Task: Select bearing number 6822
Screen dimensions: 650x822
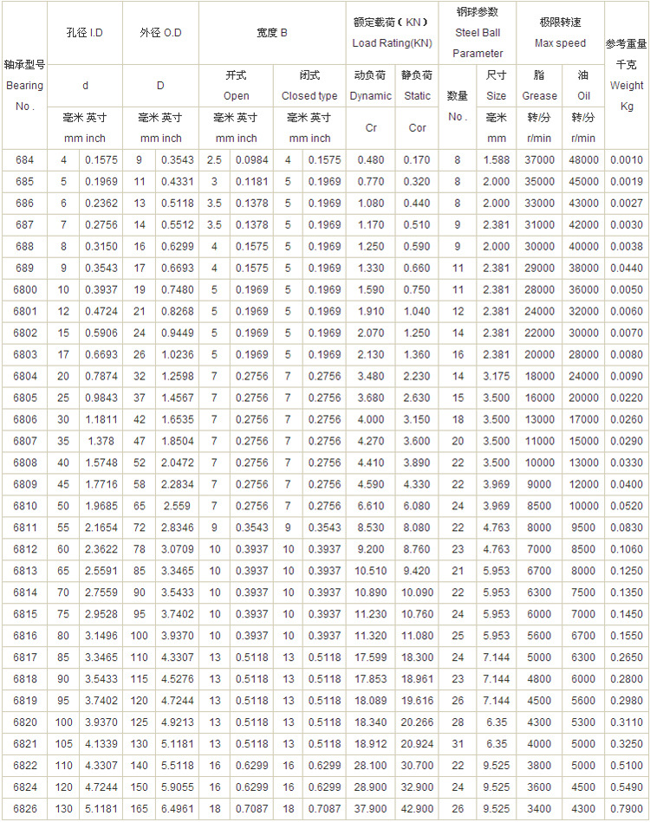Action: click(x=24, y=766)
